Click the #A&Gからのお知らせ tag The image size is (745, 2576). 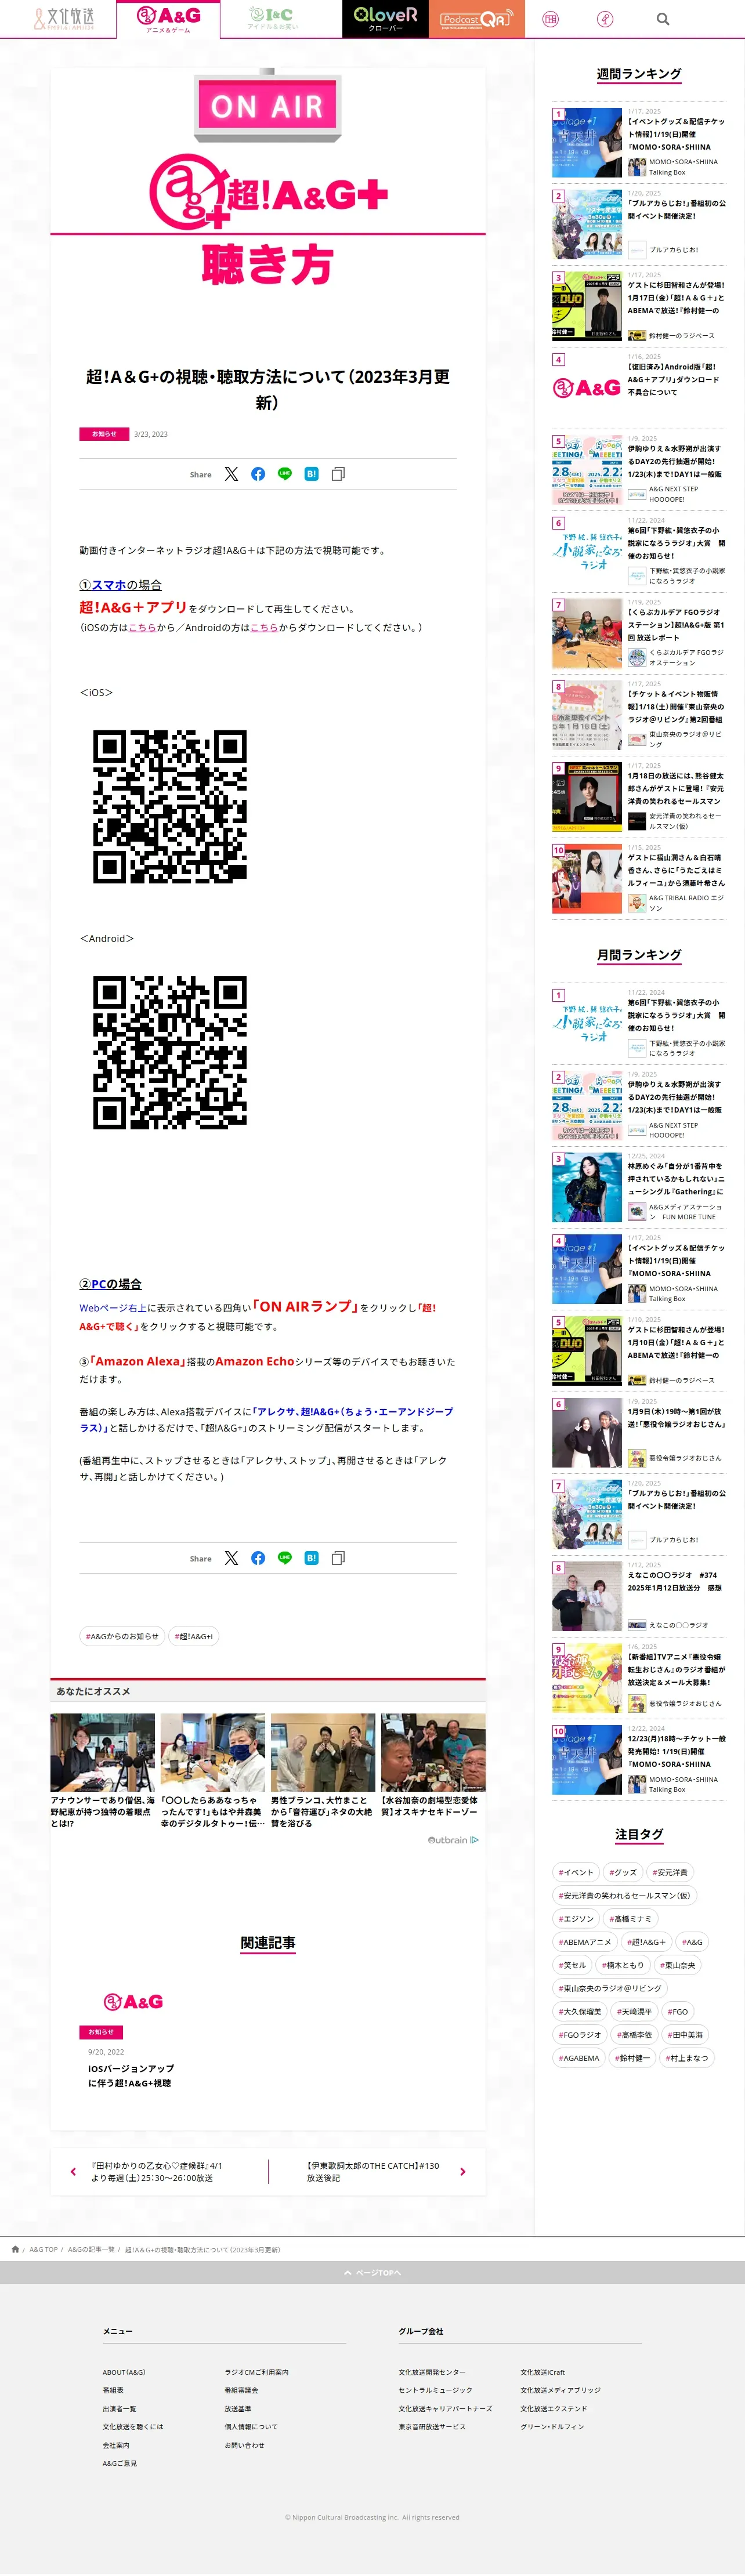(x=122, y=1636)
